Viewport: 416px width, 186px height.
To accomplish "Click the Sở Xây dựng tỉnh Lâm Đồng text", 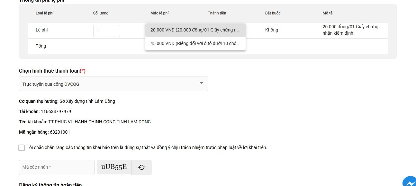I will 87,101.
